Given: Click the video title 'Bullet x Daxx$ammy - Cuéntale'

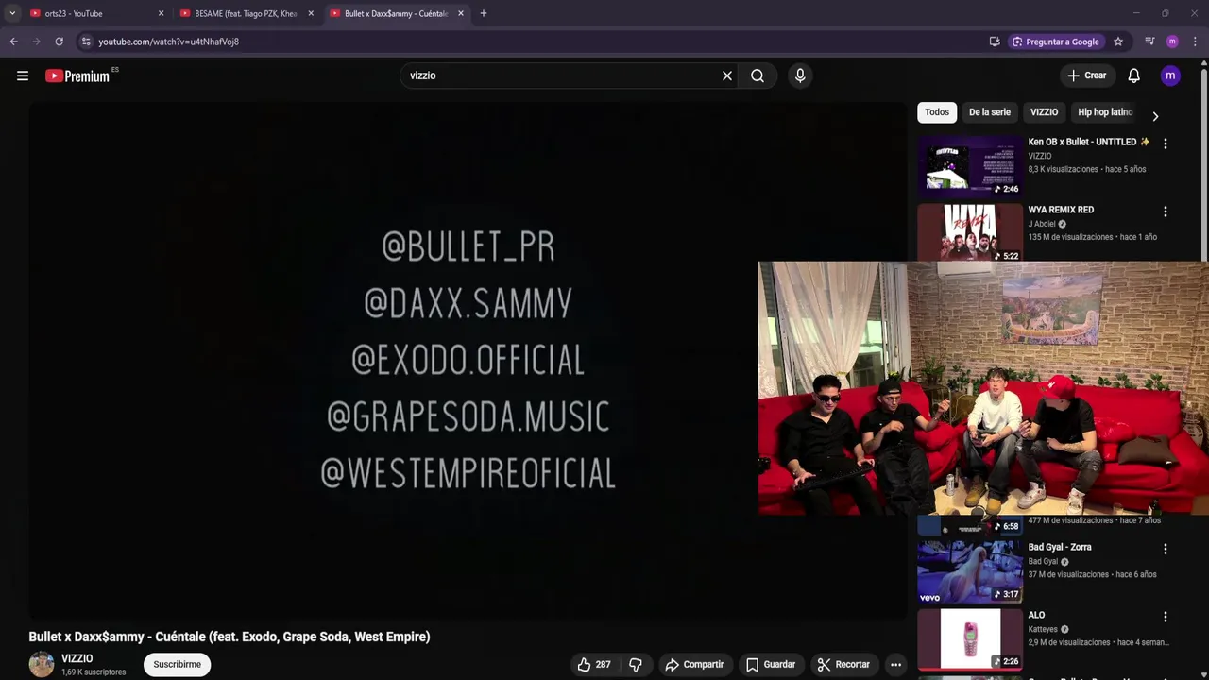Looking at the screenshot, I should pyautogui.click(x=230, y=637).
